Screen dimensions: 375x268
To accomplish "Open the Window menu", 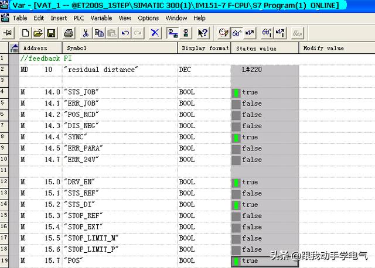I will pos(176,18).
